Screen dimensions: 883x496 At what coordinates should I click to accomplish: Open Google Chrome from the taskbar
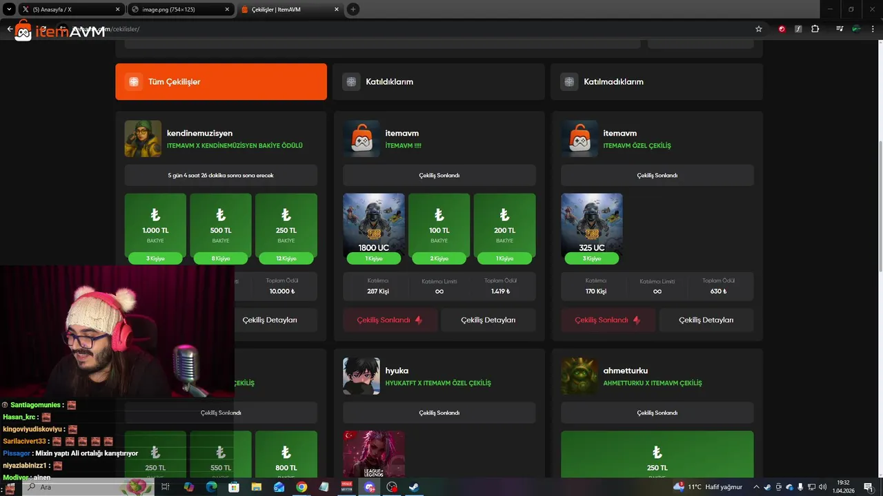pyautogui.click(x=301, y=487)
